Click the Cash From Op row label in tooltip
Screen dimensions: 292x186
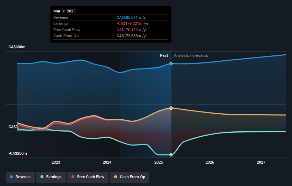pos(66,36)
